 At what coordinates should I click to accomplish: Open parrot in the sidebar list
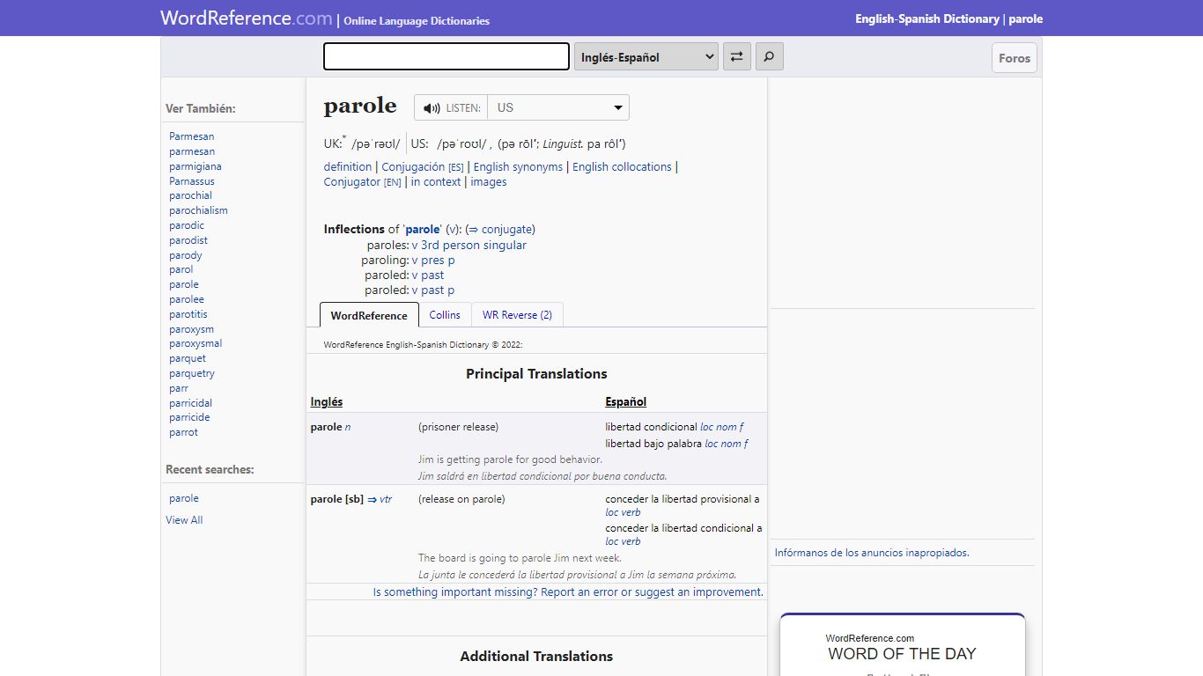[x=184, y=432]
